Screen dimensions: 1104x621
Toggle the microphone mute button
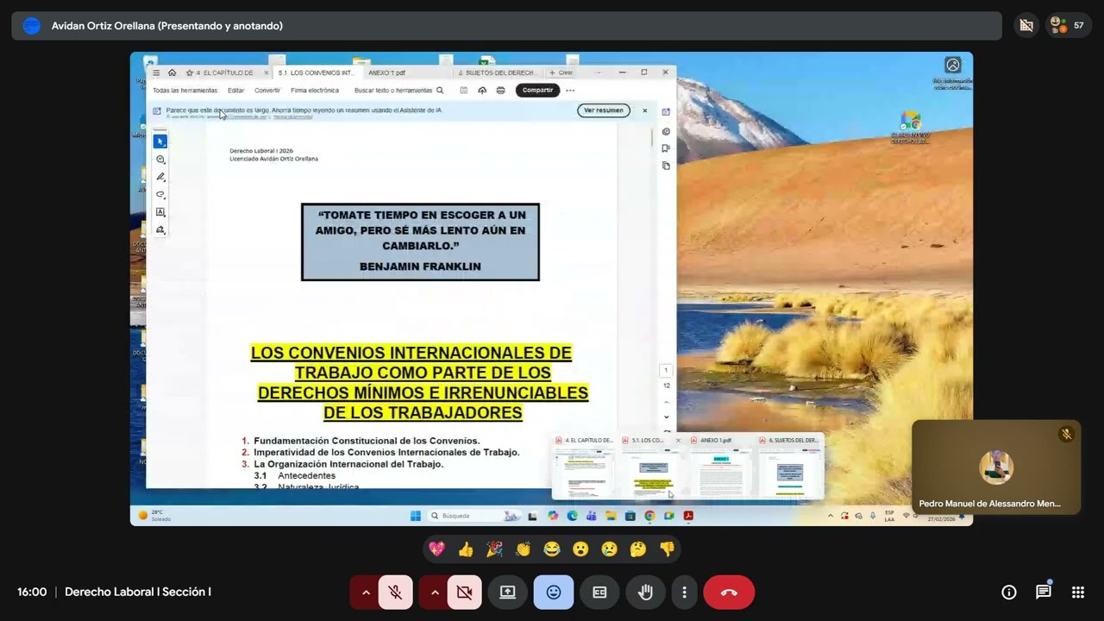pyautogui.click(x=396, y=593)
